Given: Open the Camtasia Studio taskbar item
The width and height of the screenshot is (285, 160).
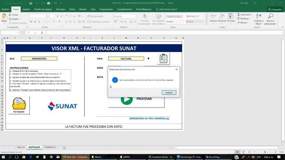Looking at the screenshot, I should pyautogui.click(x=161, y=157).
